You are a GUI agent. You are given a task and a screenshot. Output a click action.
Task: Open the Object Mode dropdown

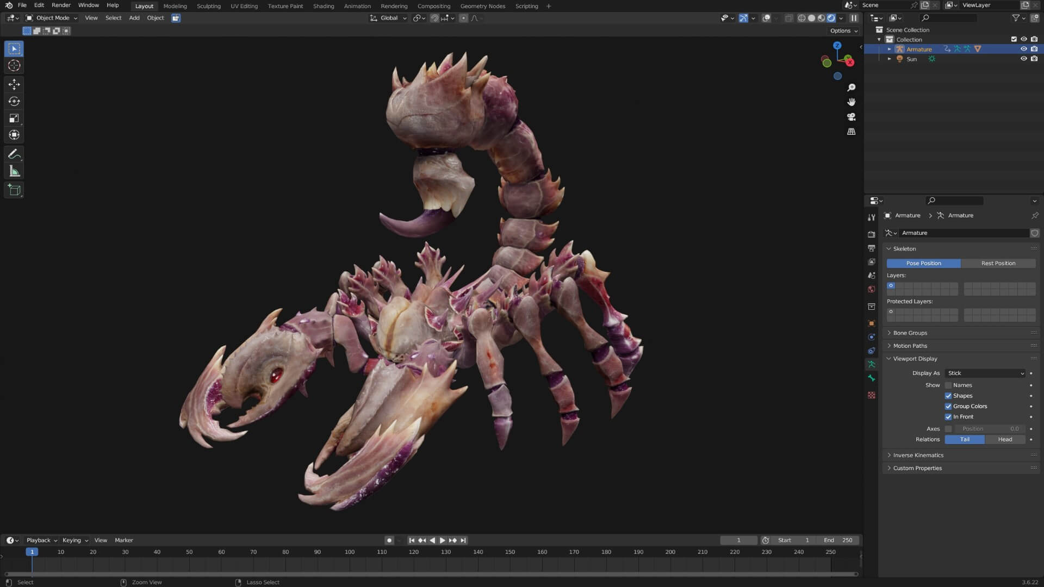click(x=52, y=18)
